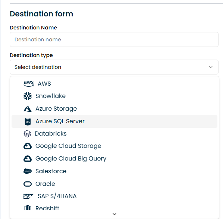Click the AWS logo icon
The width and height of the screenshot is (223, 219).
click(29, 83)
